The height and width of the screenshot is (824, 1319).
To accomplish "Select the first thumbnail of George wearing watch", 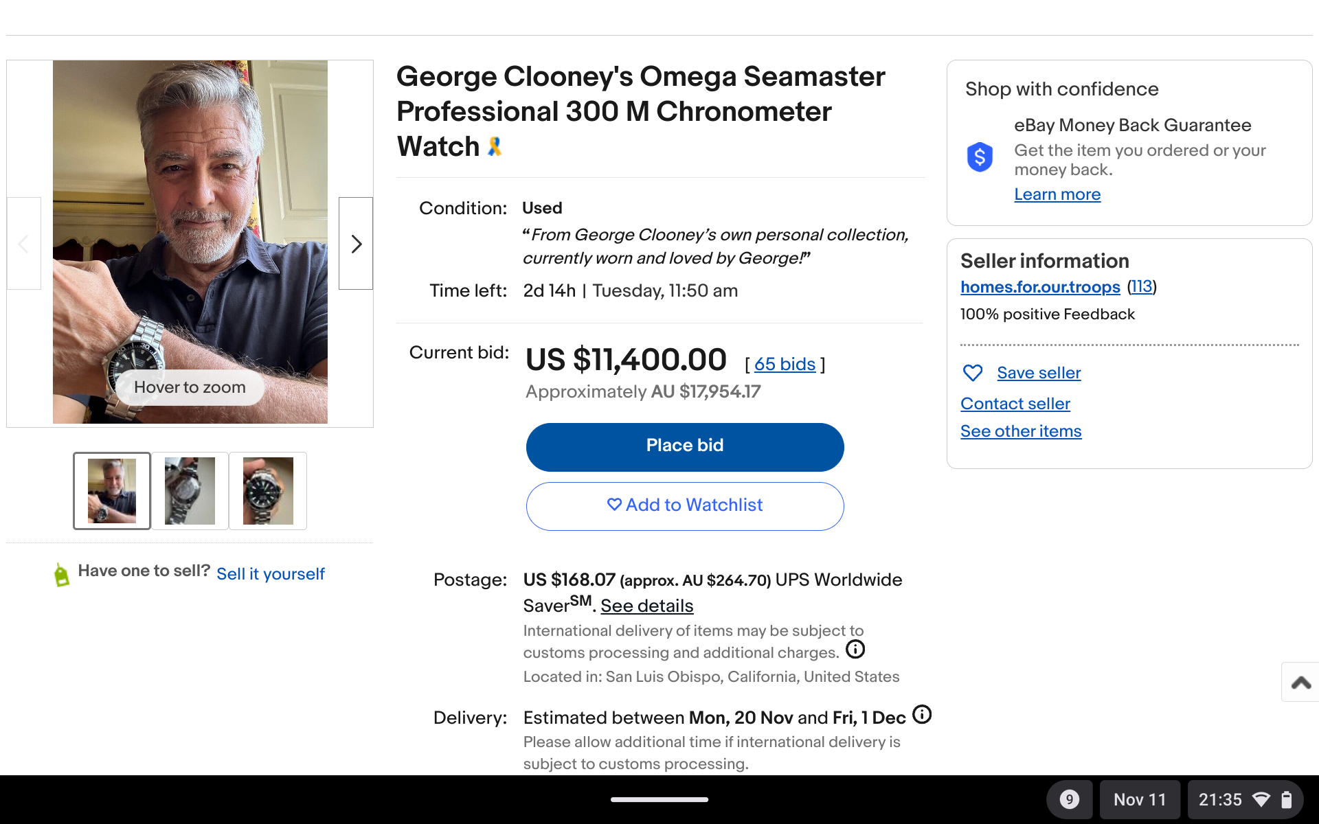I will click(x=112, y=491).
